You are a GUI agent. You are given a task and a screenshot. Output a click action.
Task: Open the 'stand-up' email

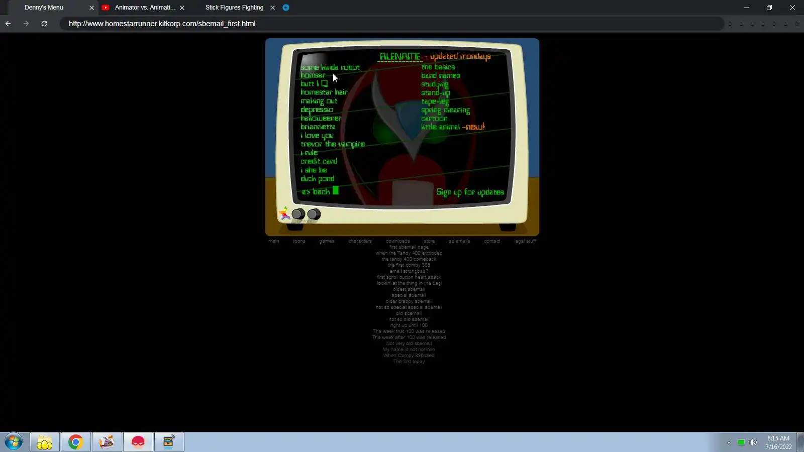click(436, 93)
